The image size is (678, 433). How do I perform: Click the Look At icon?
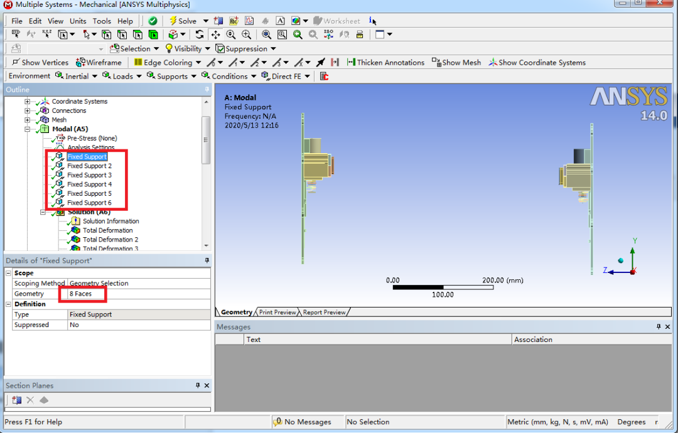[x=344, y=35]
